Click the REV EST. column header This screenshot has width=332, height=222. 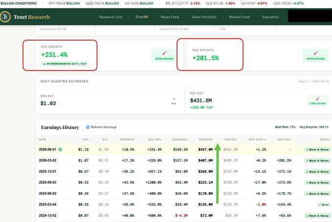pyautogui.click(x=231, y=139)
